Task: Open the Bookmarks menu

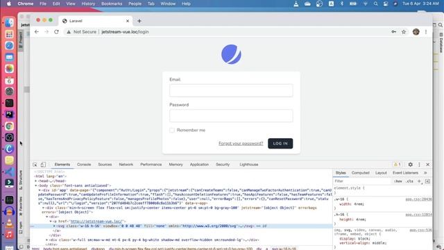Action: point(112,3)
